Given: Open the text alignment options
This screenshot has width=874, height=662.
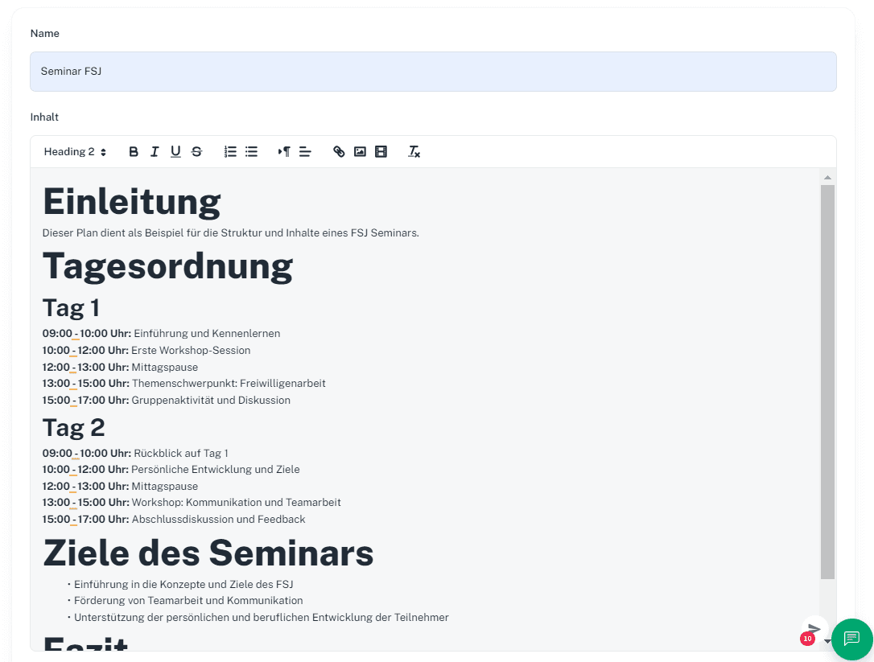Looking at the screenshot, I should [x=305, y=151].
